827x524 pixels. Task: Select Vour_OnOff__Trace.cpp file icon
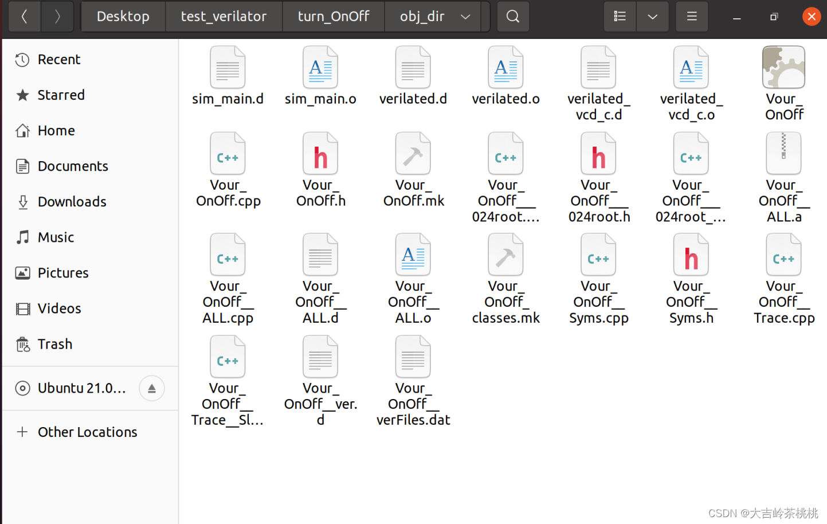783,255
